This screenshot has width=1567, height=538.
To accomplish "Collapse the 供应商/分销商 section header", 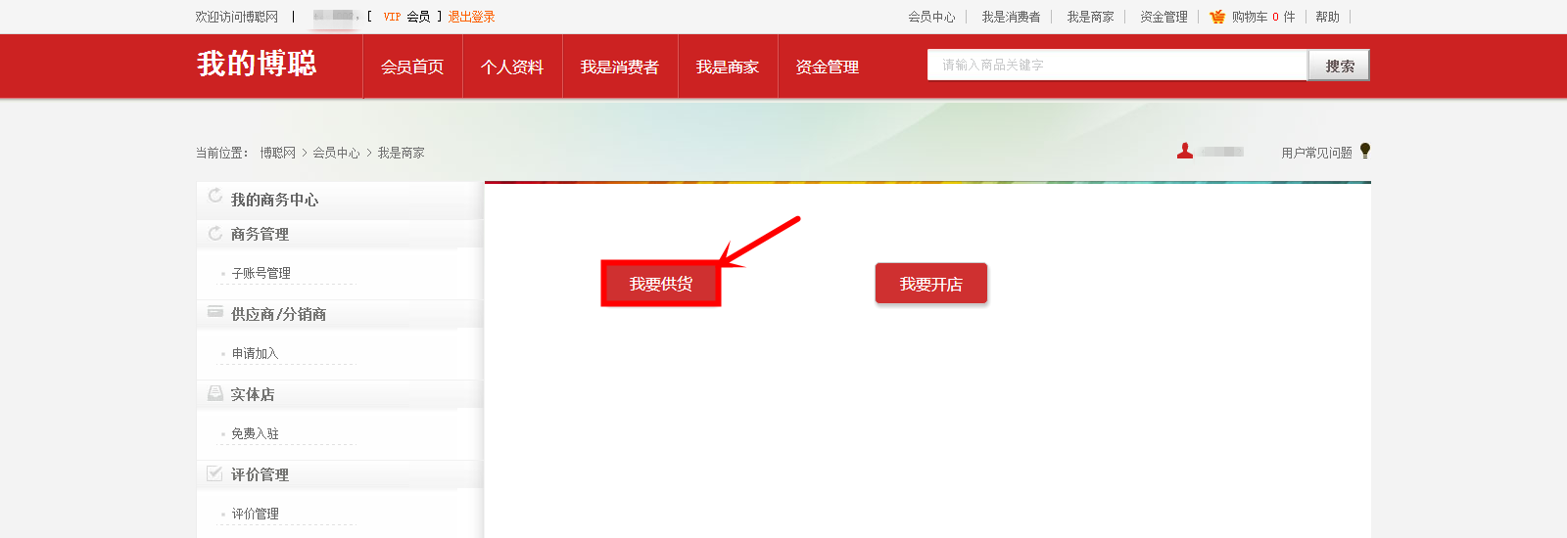I will (x=340, y=314).
